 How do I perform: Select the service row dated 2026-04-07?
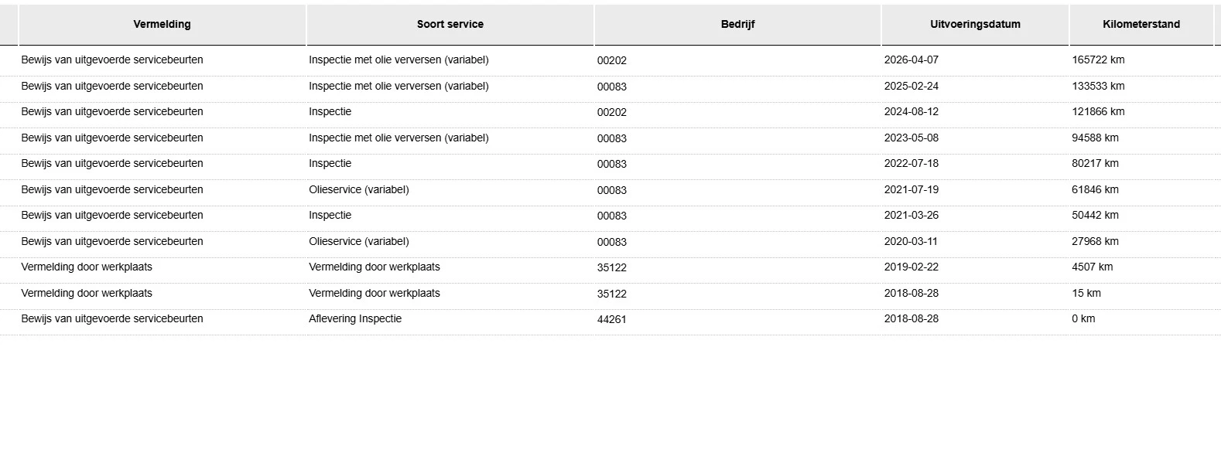click(x=610, y=60)
